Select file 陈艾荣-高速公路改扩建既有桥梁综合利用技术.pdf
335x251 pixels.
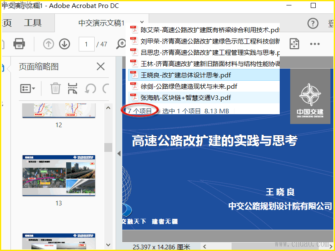click(x=204, y=30)
